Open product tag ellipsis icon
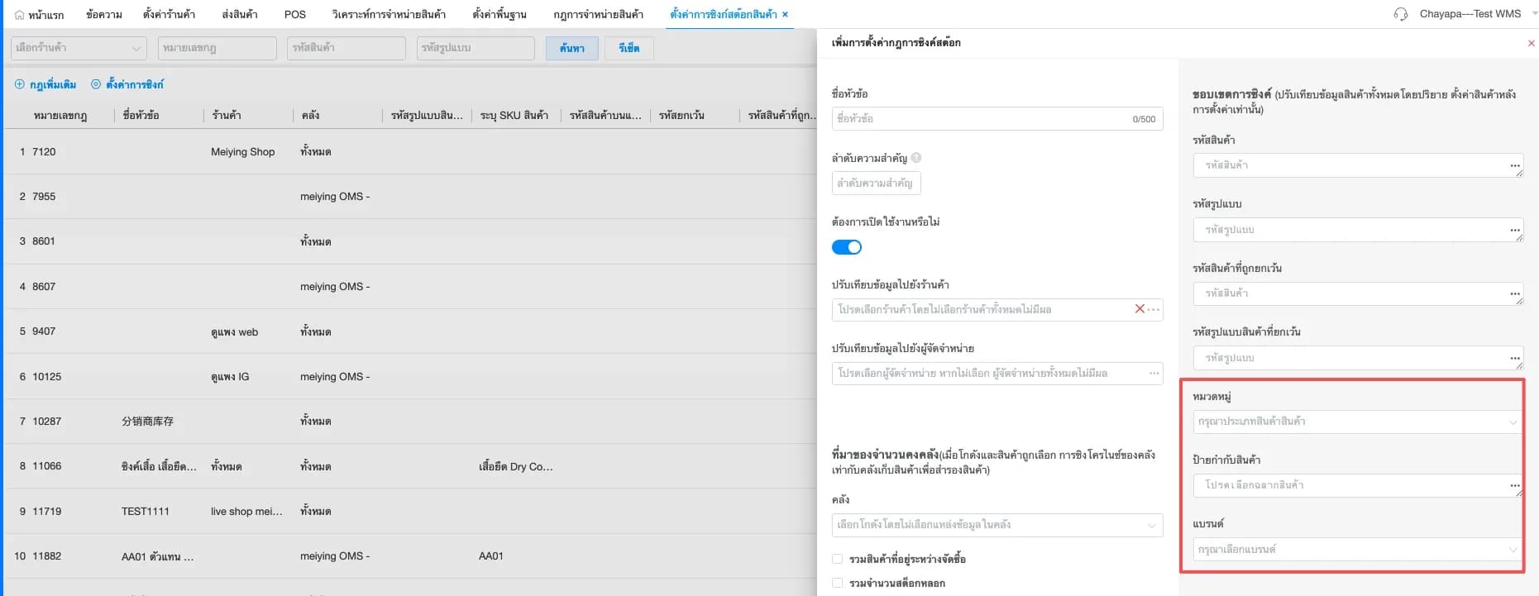The width and height of the screenshot is (1539, 596). coord(1515,485)
